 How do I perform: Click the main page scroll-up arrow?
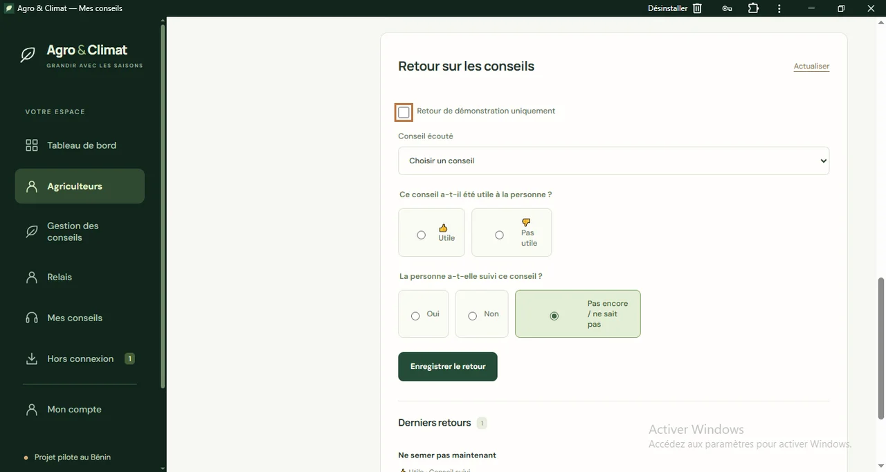(881, 21)
